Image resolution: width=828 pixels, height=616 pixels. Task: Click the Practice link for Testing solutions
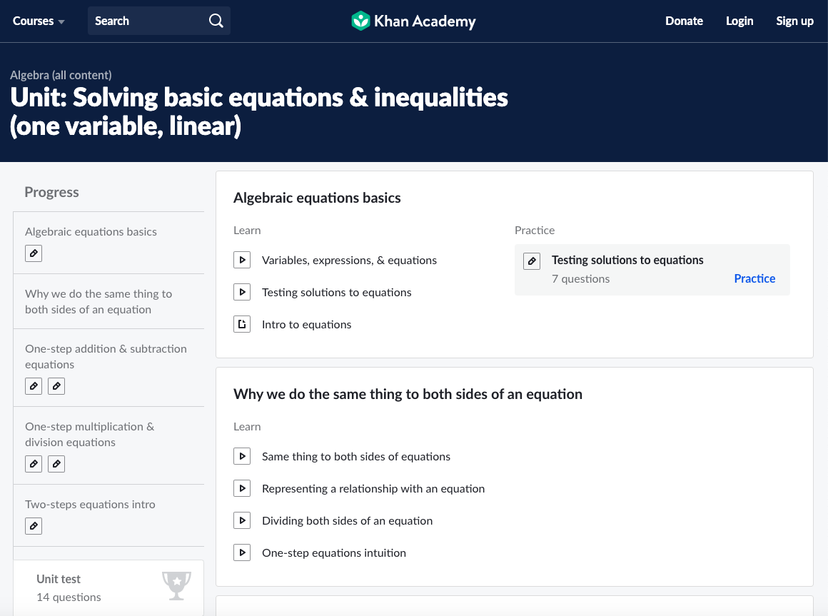click(x=754, y=278)
